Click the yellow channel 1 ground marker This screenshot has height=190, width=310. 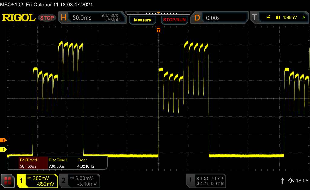click(3, 150)
